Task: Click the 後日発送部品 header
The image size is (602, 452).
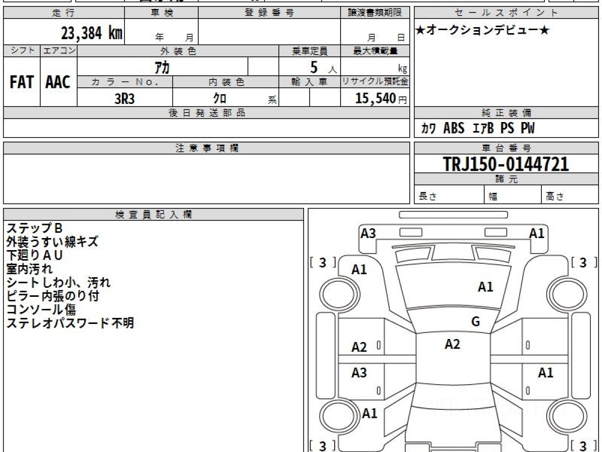Action: [x=207, y=113]
